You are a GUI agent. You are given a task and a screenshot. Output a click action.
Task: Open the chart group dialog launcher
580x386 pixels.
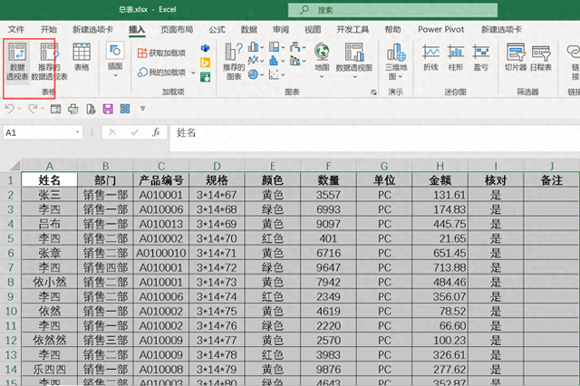tap(373, 92)
